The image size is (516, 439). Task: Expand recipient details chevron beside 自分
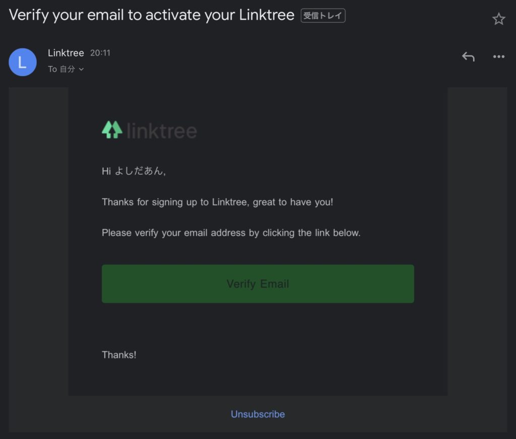click(x=81, y=69)
